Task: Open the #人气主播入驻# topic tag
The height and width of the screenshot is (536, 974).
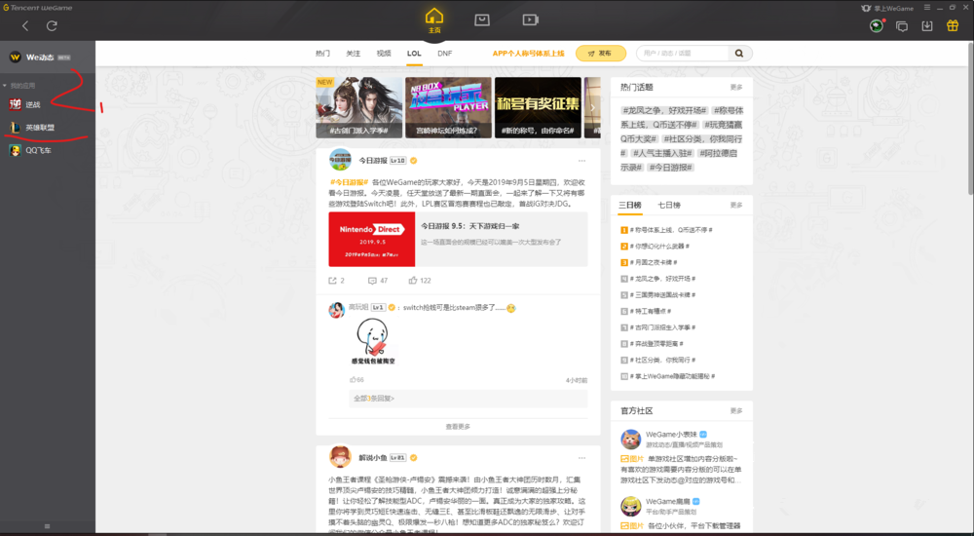Action: coord(662,154)
